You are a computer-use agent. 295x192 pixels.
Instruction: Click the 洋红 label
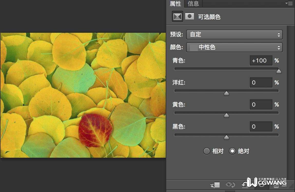pyautogui.click(x=179, y=82)
